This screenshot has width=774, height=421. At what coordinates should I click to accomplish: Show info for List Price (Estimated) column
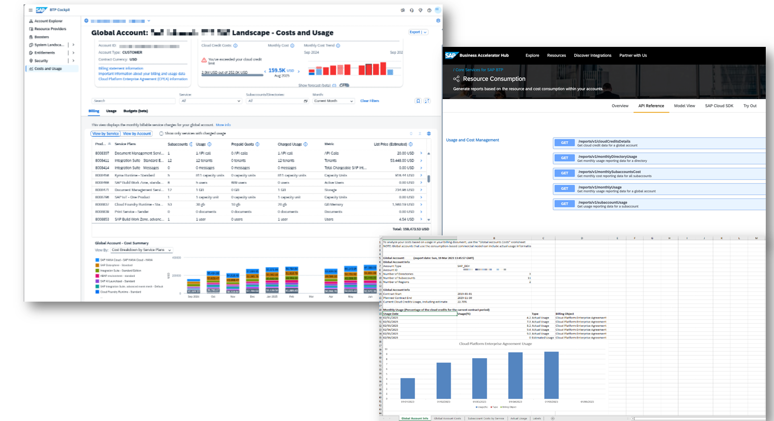pos(411,144)
